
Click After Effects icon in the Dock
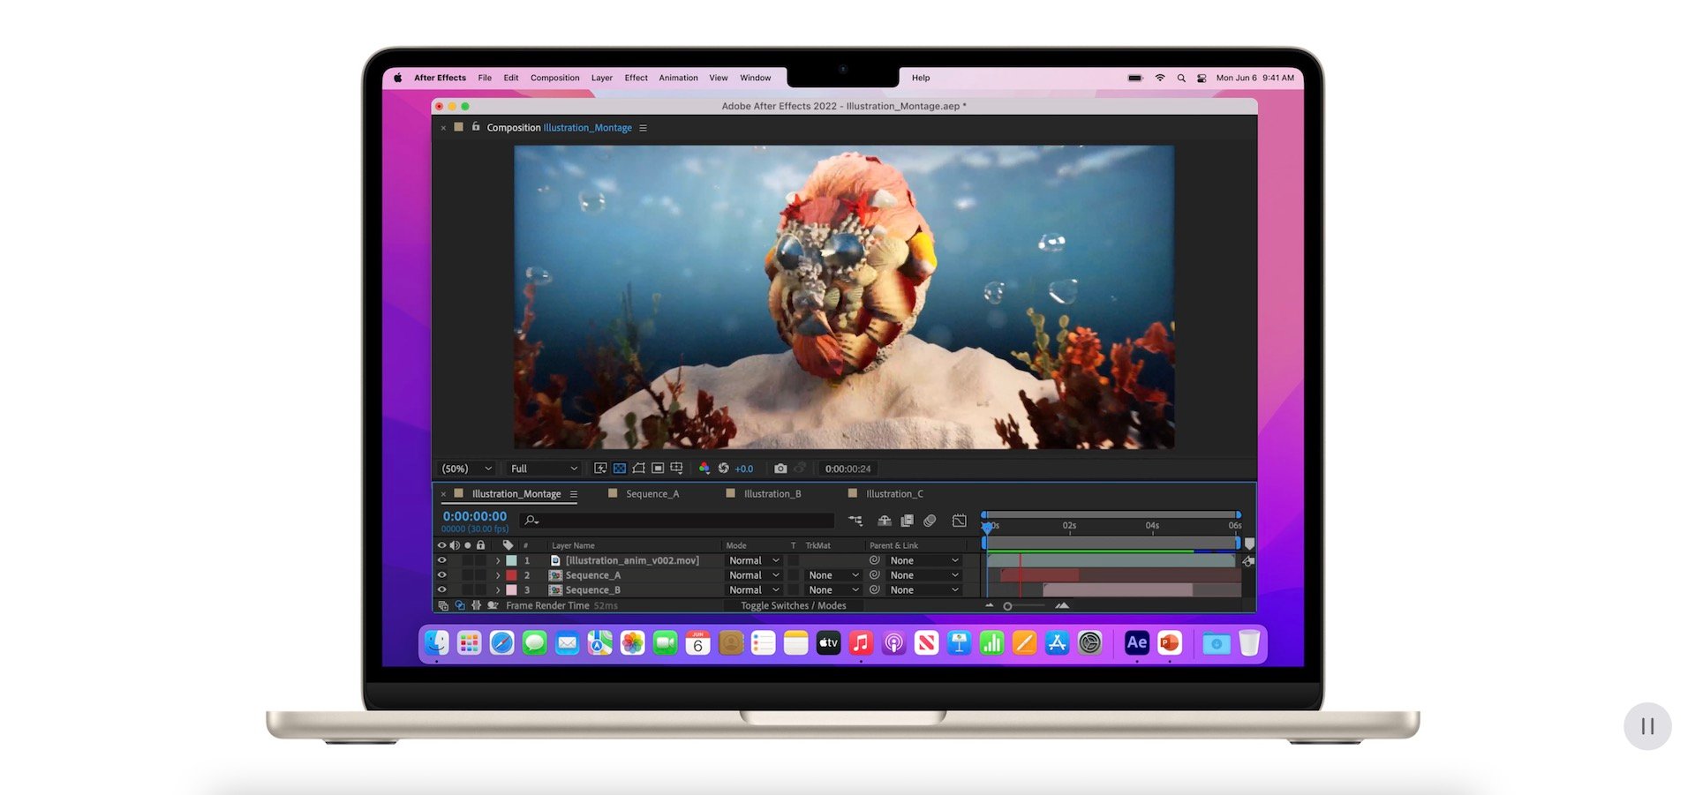(1137, 643)
